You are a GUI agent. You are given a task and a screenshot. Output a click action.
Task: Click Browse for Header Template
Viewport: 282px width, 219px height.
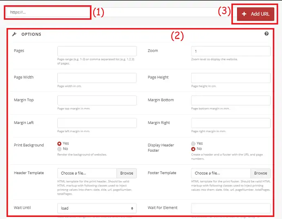pyautogui.click(x=127, y=173)
